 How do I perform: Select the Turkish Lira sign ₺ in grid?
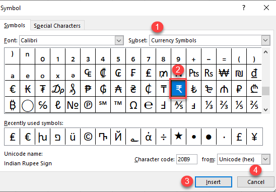click(x=193, y=89)
